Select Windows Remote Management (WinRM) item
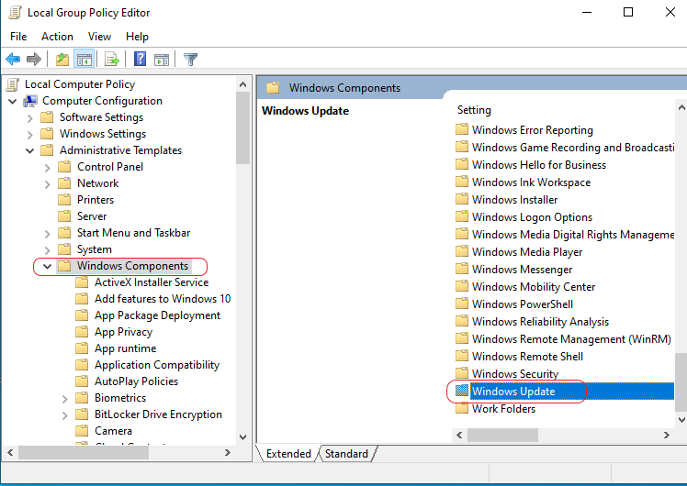687x486 pixels. [571, 339]
